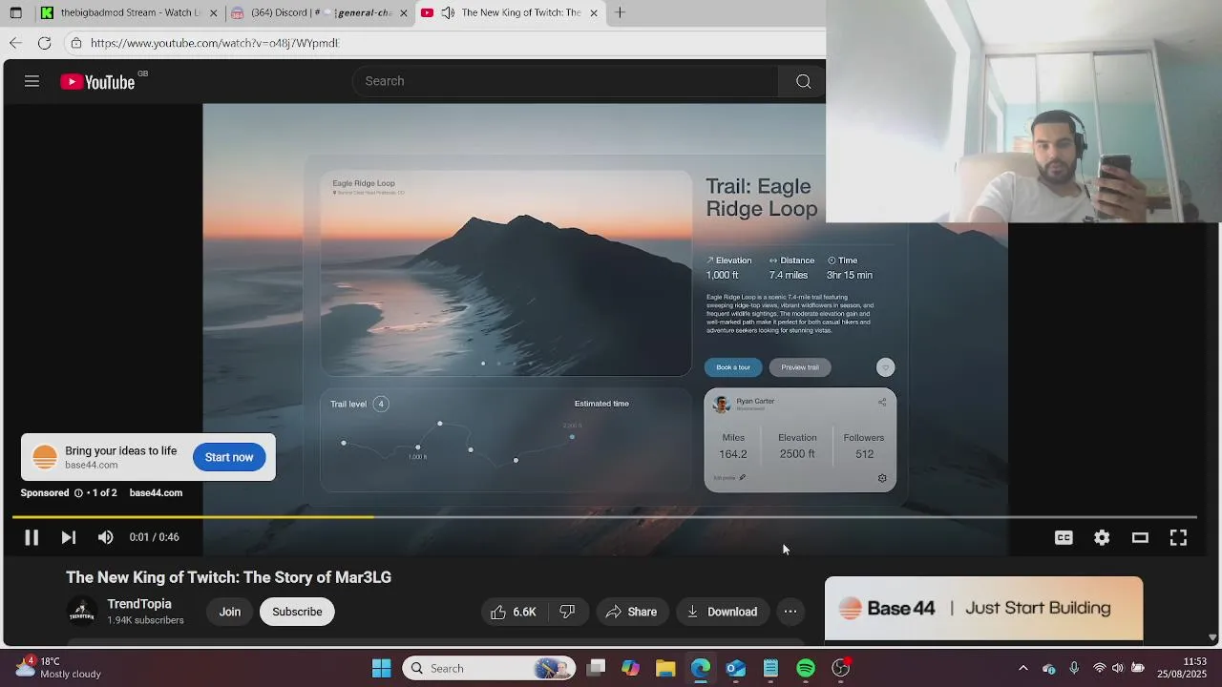Close the YouTube video tab
Viewport: 1222px width, 687px height.
594,13
